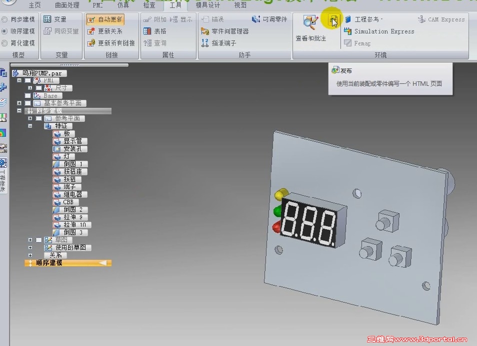Click the 查询 query tool

tap(155, 43)
